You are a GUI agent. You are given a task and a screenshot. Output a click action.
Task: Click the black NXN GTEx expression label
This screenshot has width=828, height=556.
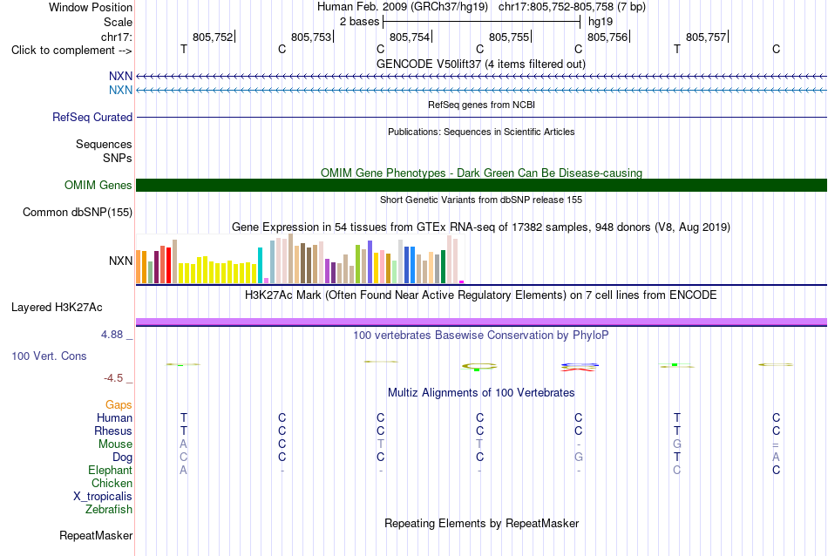click(120, 261)
